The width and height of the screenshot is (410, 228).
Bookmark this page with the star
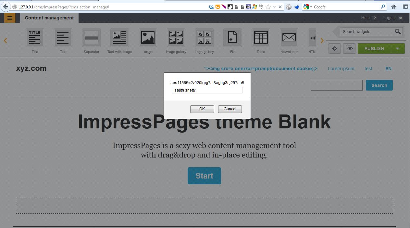pyautogui.click(x=268, y=7)
